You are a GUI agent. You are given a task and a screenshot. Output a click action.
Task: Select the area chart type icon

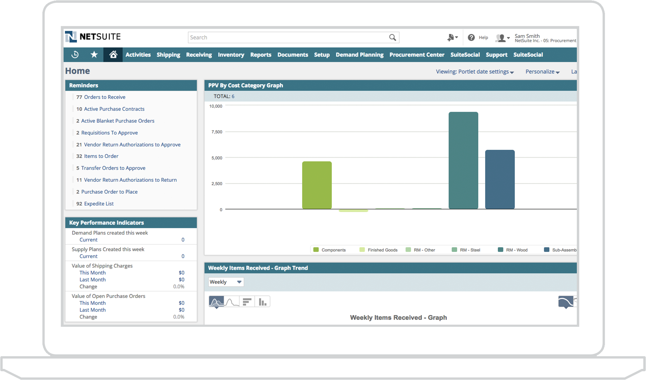tap(216, 302)
